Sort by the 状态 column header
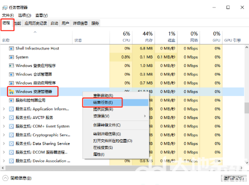 click(x=91, y=37)
